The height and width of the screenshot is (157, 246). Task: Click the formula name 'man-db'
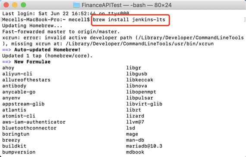point(135,140)
